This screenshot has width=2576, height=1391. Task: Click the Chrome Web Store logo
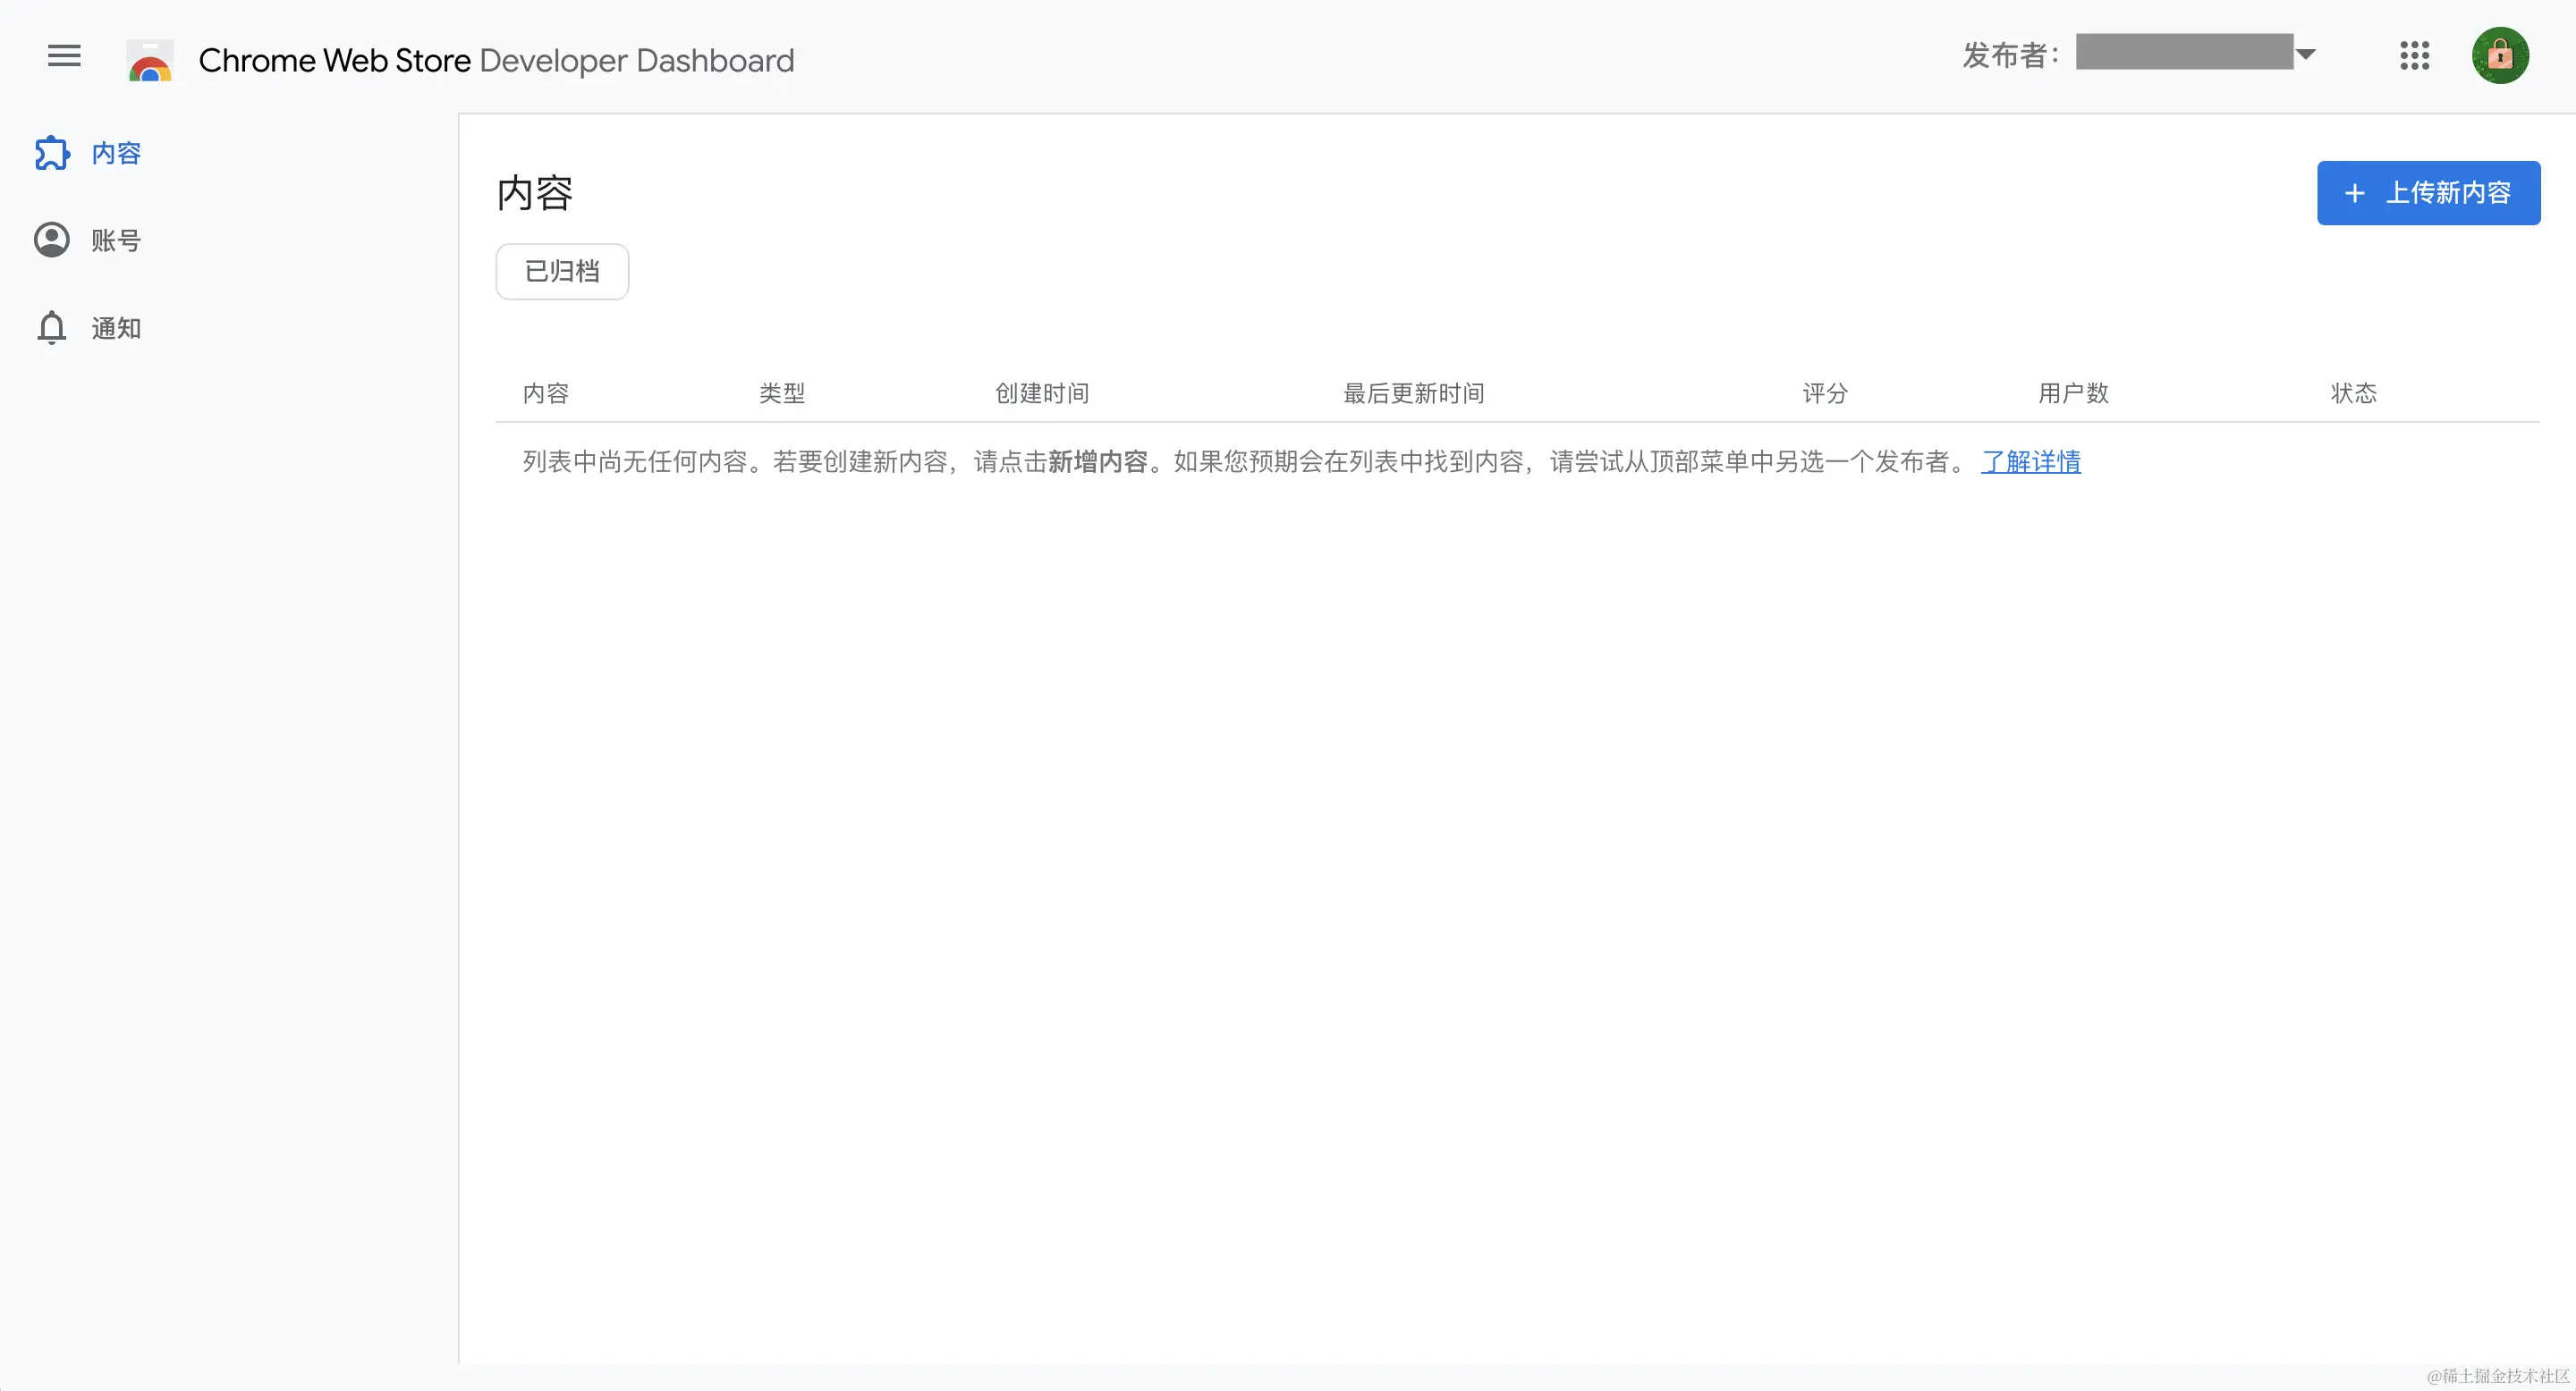point(150,60)
